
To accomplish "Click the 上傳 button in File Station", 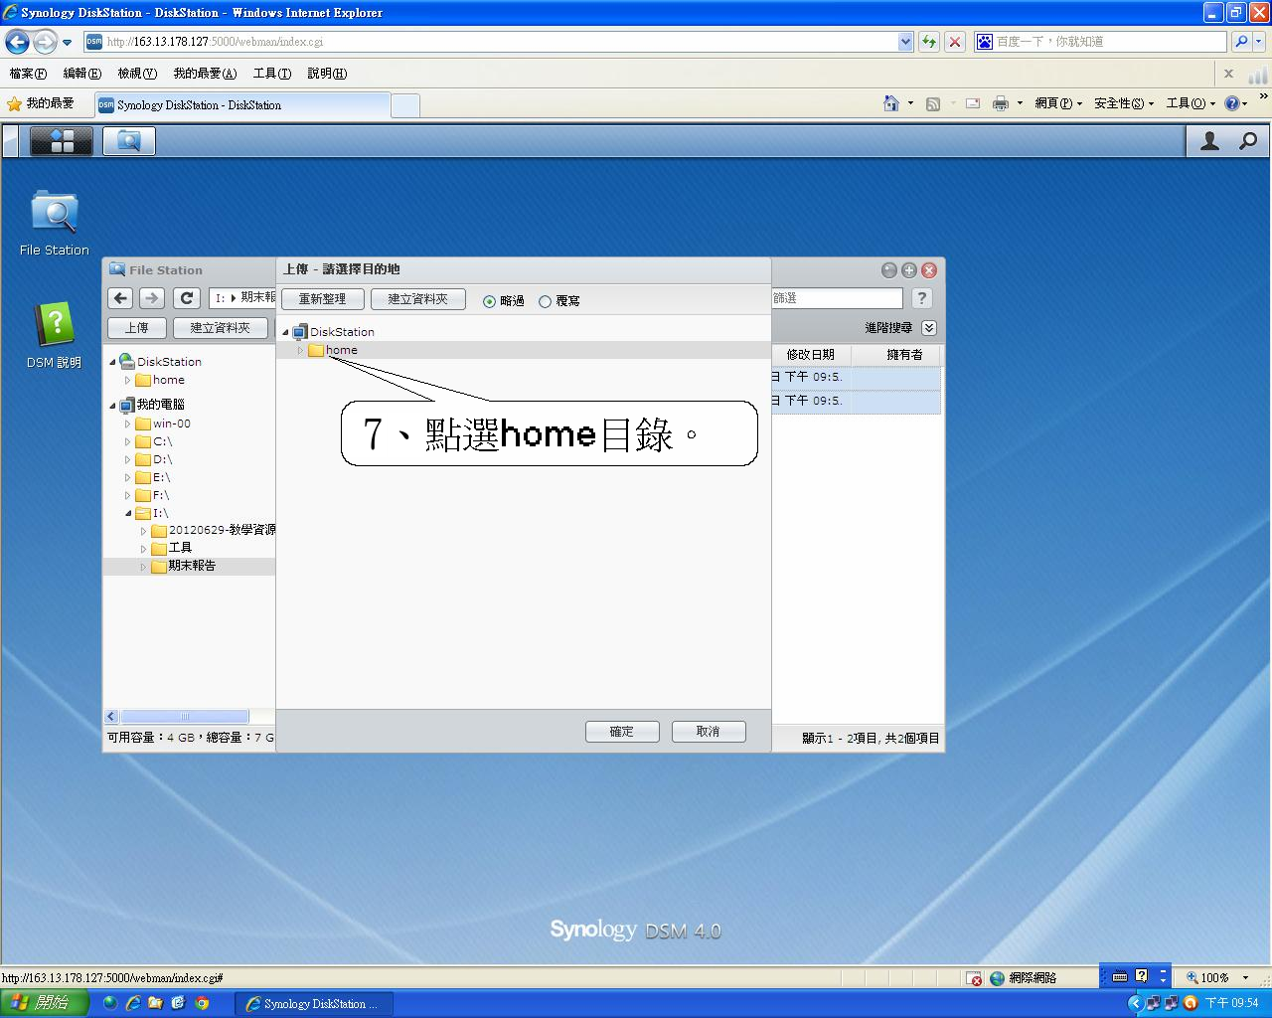I will (136, 328).
